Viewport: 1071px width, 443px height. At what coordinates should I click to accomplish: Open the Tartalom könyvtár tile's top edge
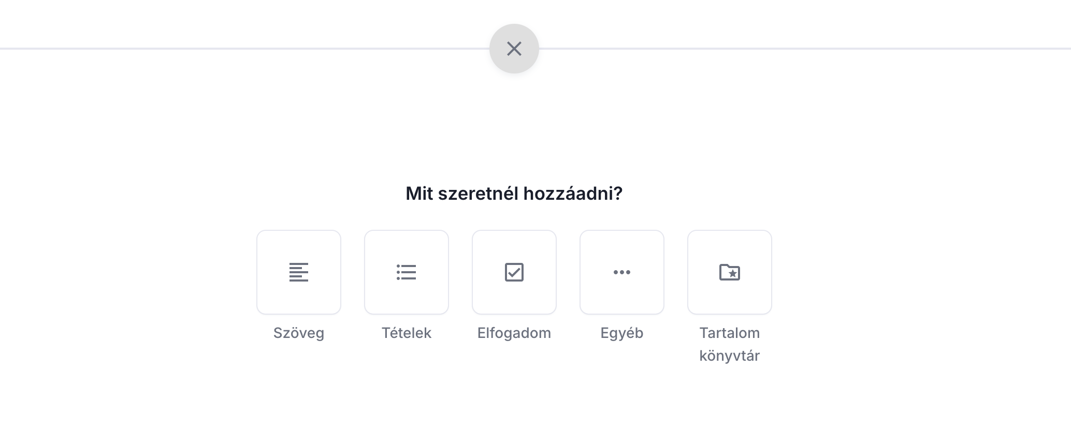tap(730, 237)
